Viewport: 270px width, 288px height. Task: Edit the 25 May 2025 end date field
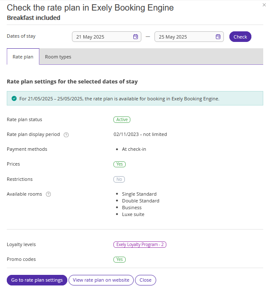[x=189, y=37]
